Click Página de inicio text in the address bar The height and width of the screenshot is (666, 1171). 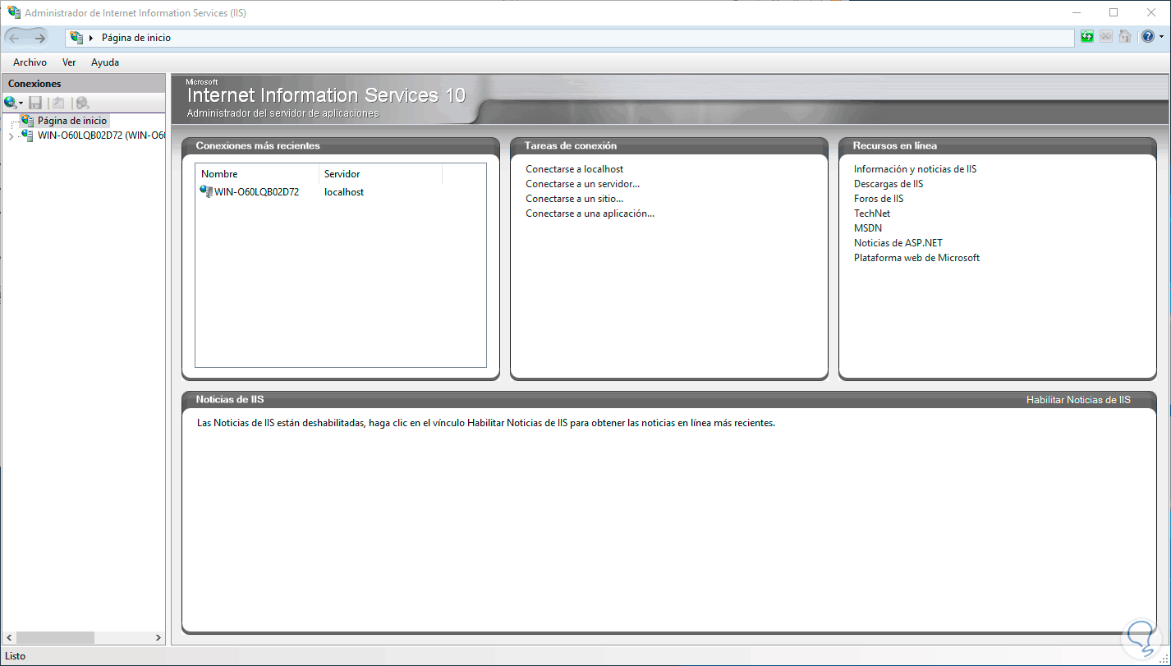[136, 38]
